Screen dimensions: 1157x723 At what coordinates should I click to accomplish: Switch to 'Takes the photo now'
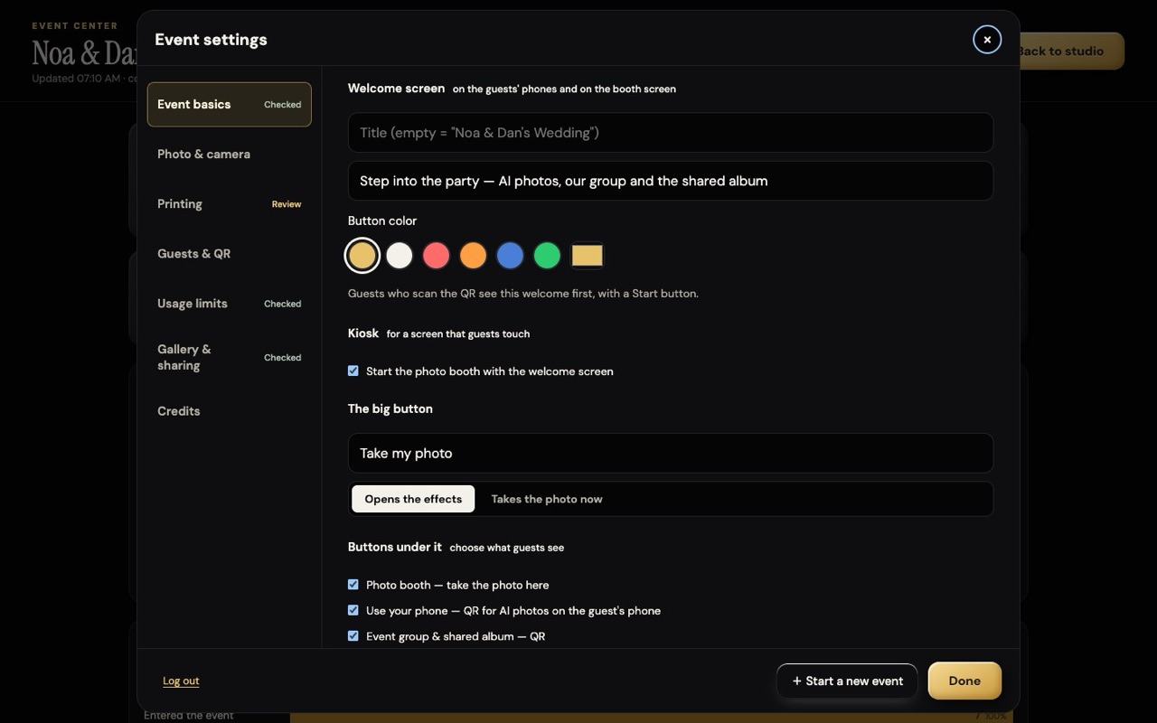pos(547,499)
